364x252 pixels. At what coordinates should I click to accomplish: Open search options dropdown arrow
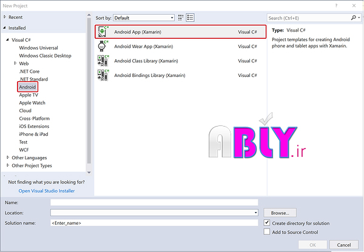359,18
